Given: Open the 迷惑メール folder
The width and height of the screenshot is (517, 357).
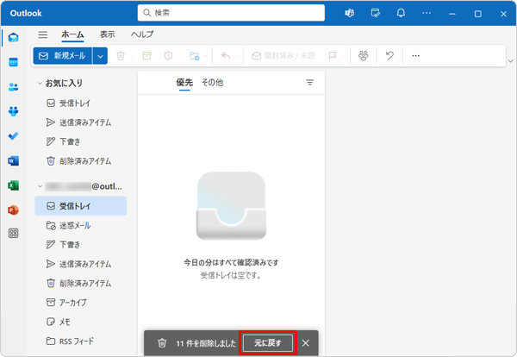Looking at the screenshot, I should (81, 226).
